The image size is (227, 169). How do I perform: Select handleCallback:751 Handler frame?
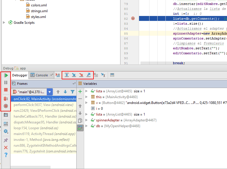coord(44,116)
